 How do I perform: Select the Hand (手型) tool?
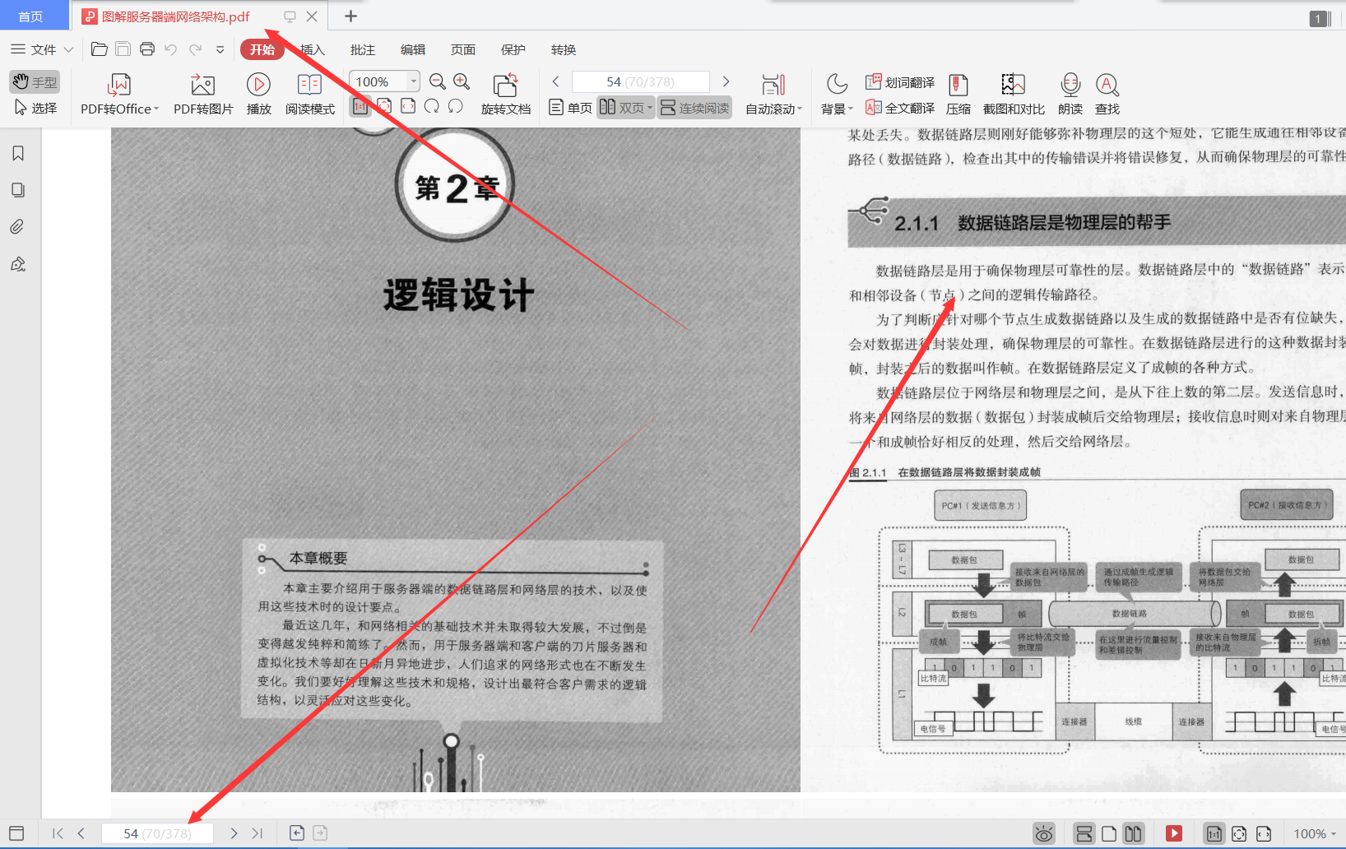pos(35,81)
